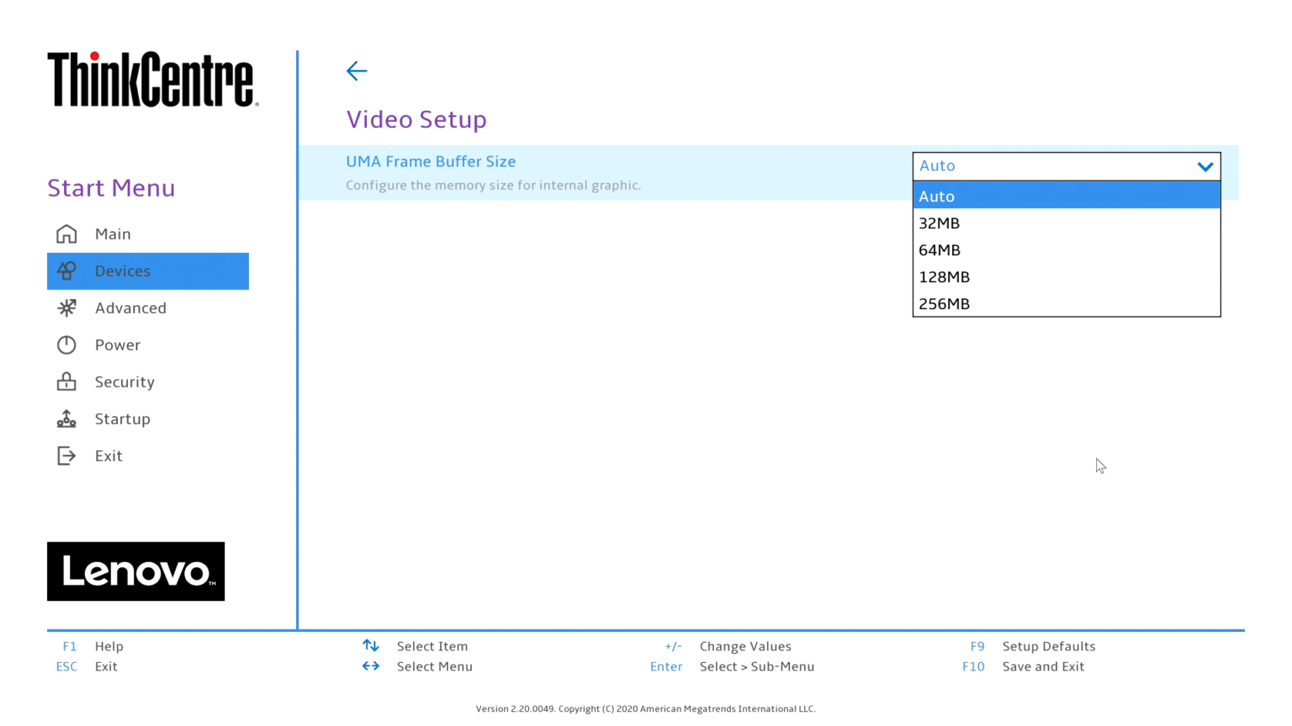This screenshot has width=1292, height=726.
Task: Click the Startup icon in sidebar
Action: (66, 418)
